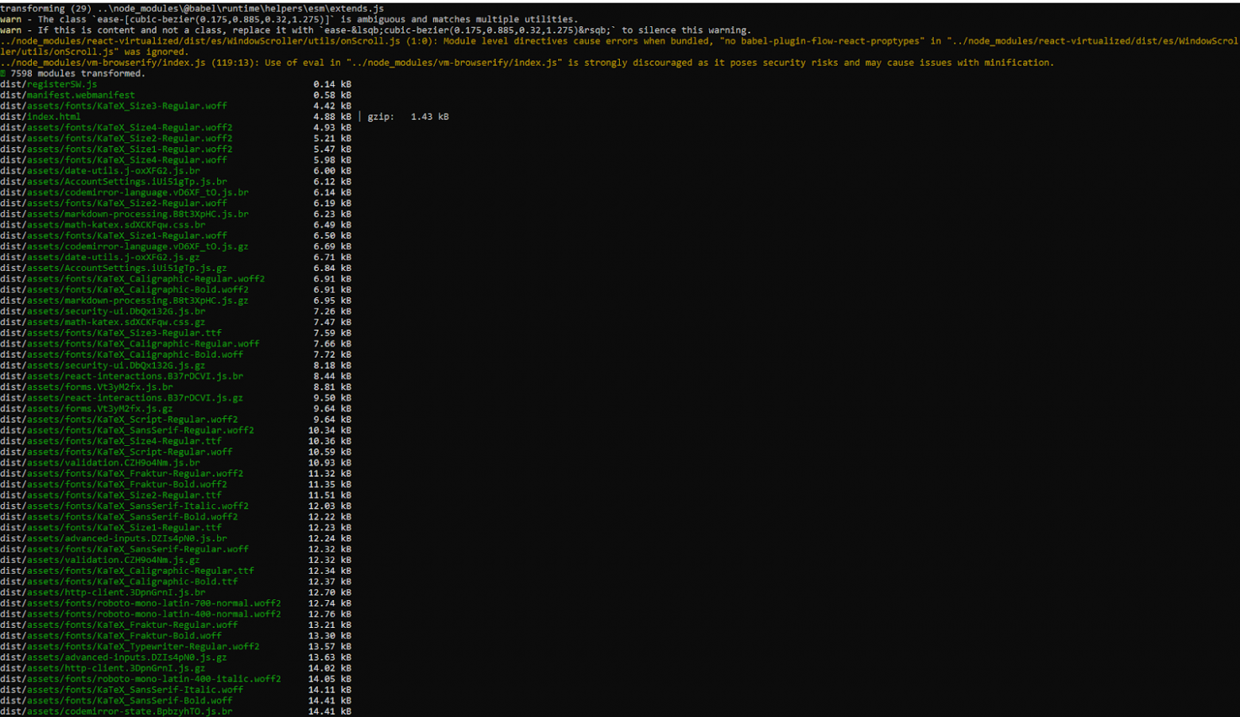Select the KaTeX_Script-Regular.woff2 entry
The image size is (1240, 717).
click(119, 420)
